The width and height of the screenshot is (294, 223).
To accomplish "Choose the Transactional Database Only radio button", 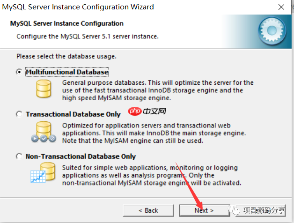I will pyautogui.click(x=19, y=114).
